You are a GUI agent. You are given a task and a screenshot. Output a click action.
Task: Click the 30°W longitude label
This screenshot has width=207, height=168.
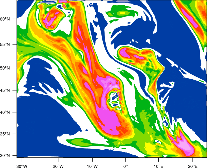click(x=22, y=166)
